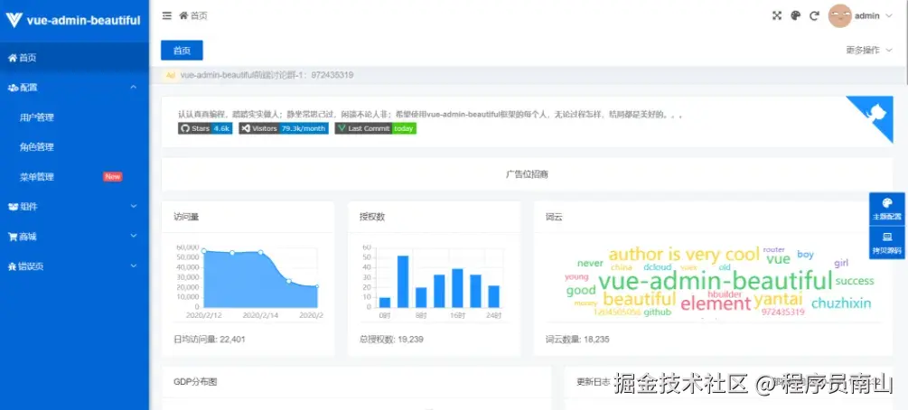Viewport: 908px width, 410px height.
Task: Click the New badge beside 菜单管理
Action: [x=112, y=177]
